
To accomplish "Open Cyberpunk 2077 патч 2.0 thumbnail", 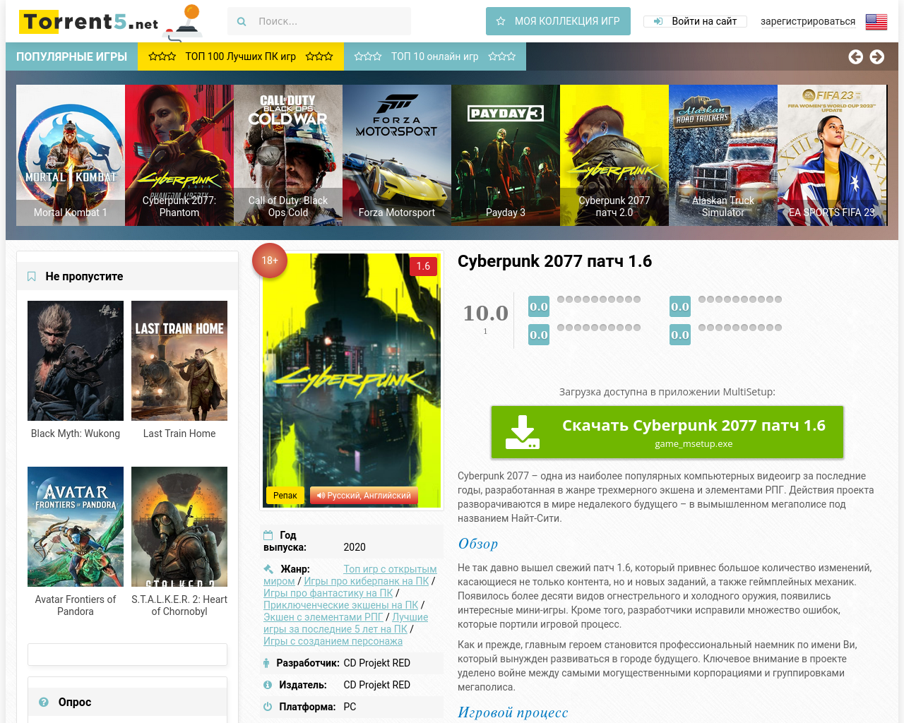I will 614,155.
